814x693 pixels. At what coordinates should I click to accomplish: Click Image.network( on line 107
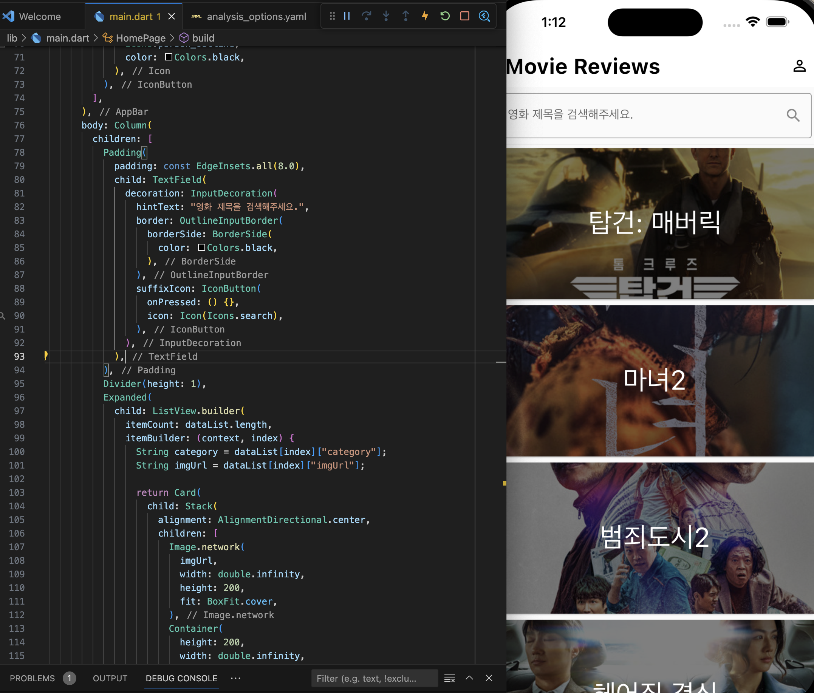pyautogui.click(x=207, y=547)
